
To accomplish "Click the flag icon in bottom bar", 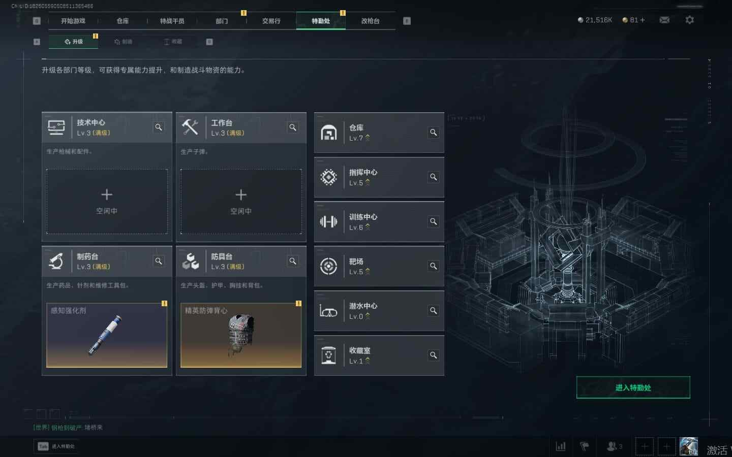I will [x=584, y=446].
